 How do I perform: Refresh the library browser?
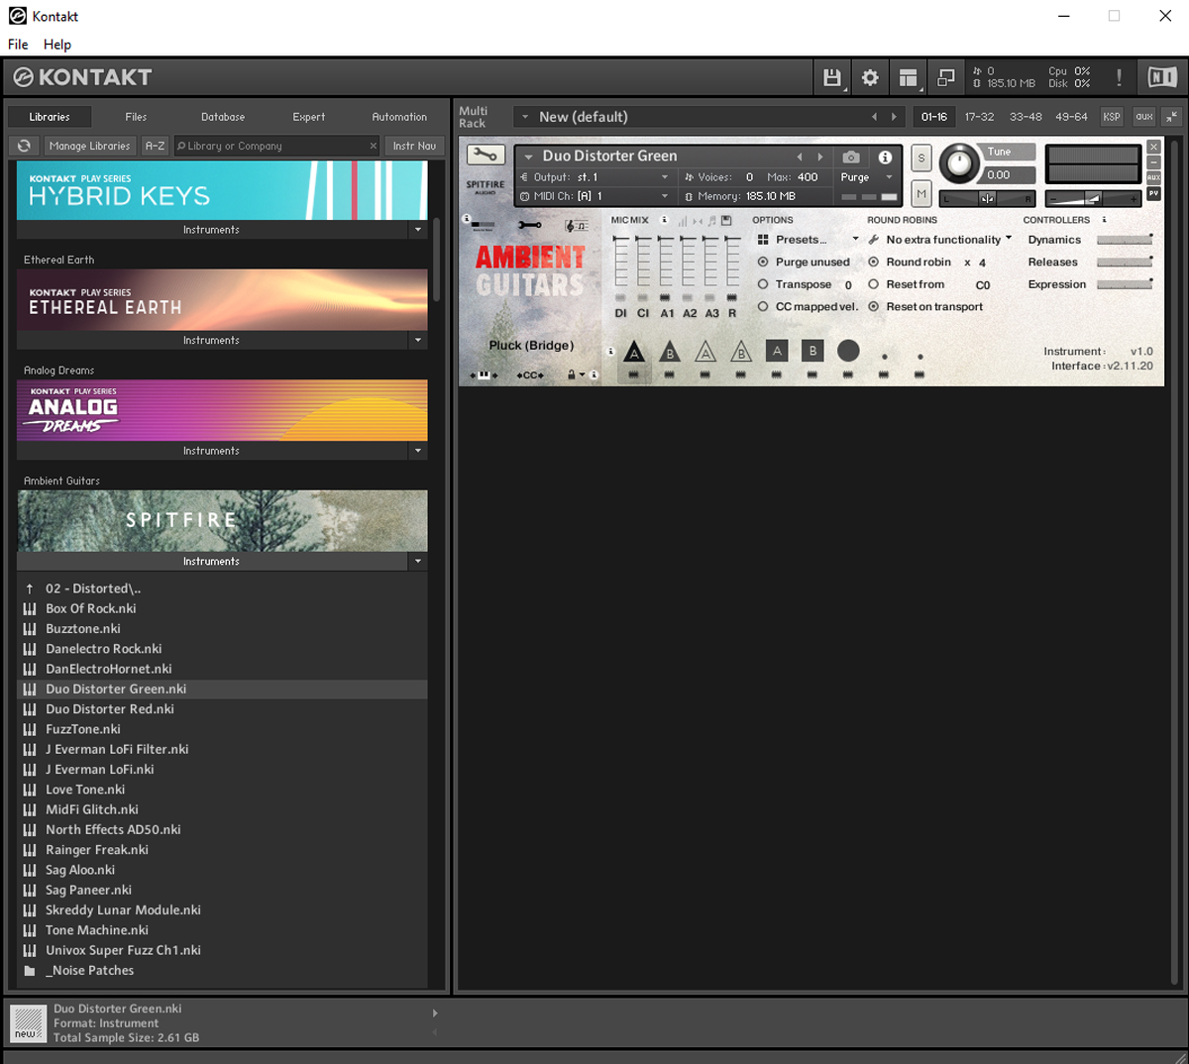24,146
